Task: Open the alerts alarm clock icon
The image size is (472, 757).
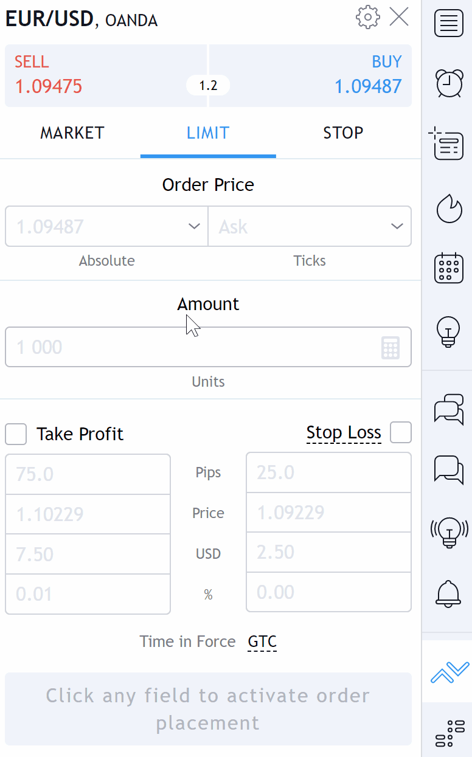Action: click(x=449, y=83)
